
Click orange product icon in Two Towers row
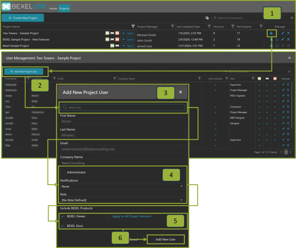[x=117, y=33]
